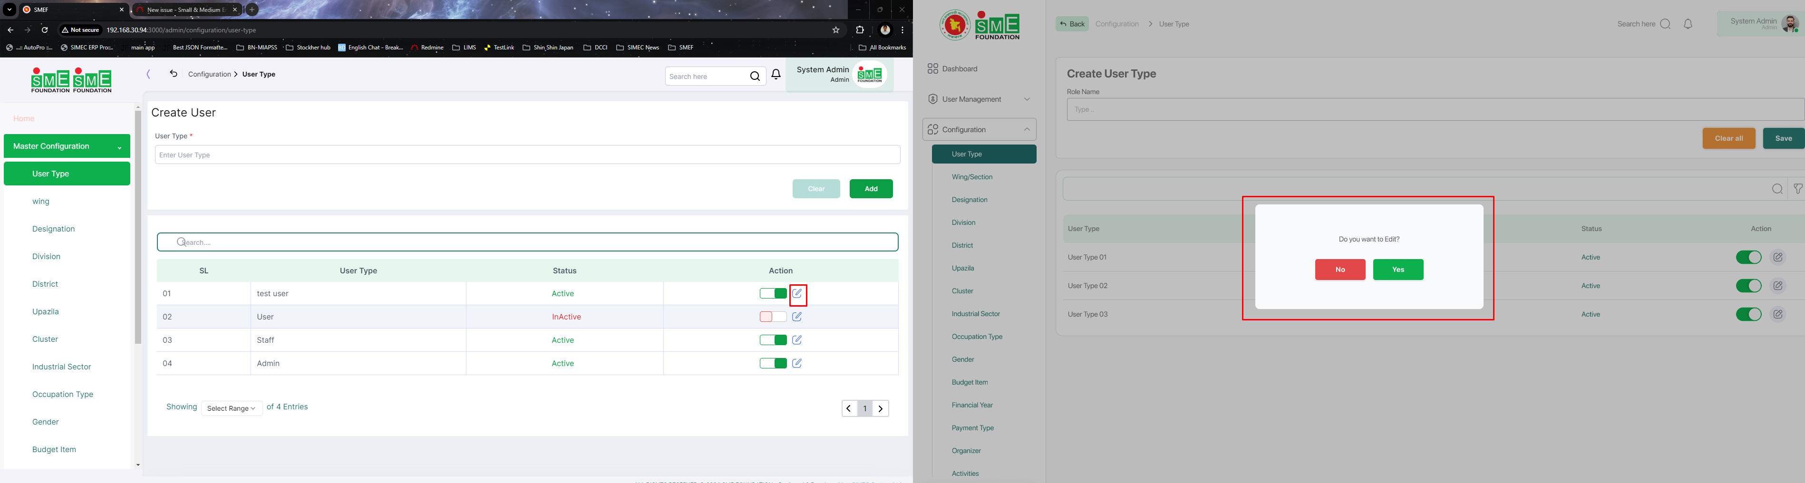
Task: Open the All Bookmarks folder
Action: (882, 48)
